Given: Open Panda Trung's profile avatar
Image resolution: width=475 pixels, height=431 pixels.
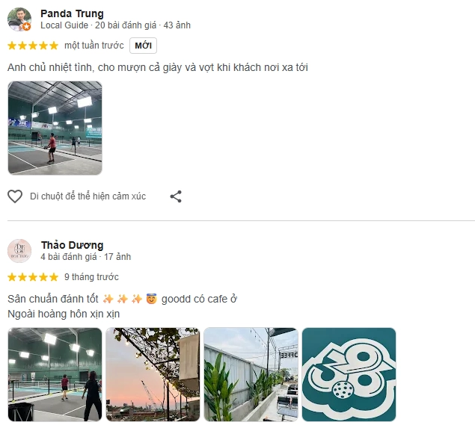Looking at the screenshot, I should coord(19,19).
